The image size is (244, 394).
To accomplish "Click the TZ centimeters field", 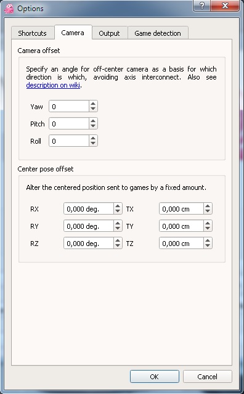I will pyautogui.click(x=181, y=243).
